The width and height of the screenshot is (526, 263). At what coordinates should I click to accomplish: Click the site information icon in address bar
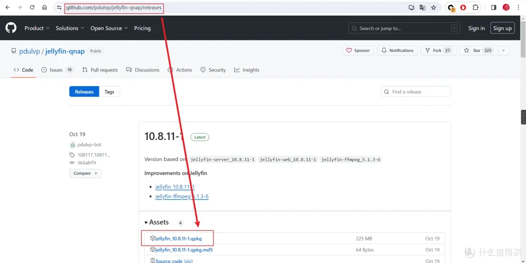pos(59,7)
